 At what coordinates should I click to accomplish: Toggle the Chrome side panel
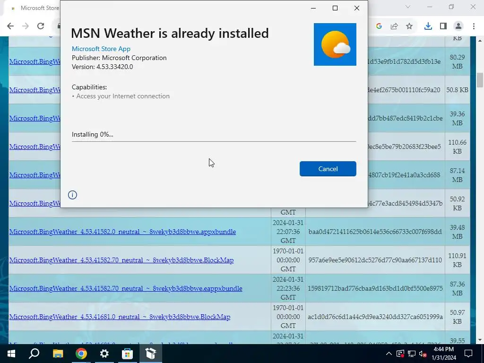[443, 26]
